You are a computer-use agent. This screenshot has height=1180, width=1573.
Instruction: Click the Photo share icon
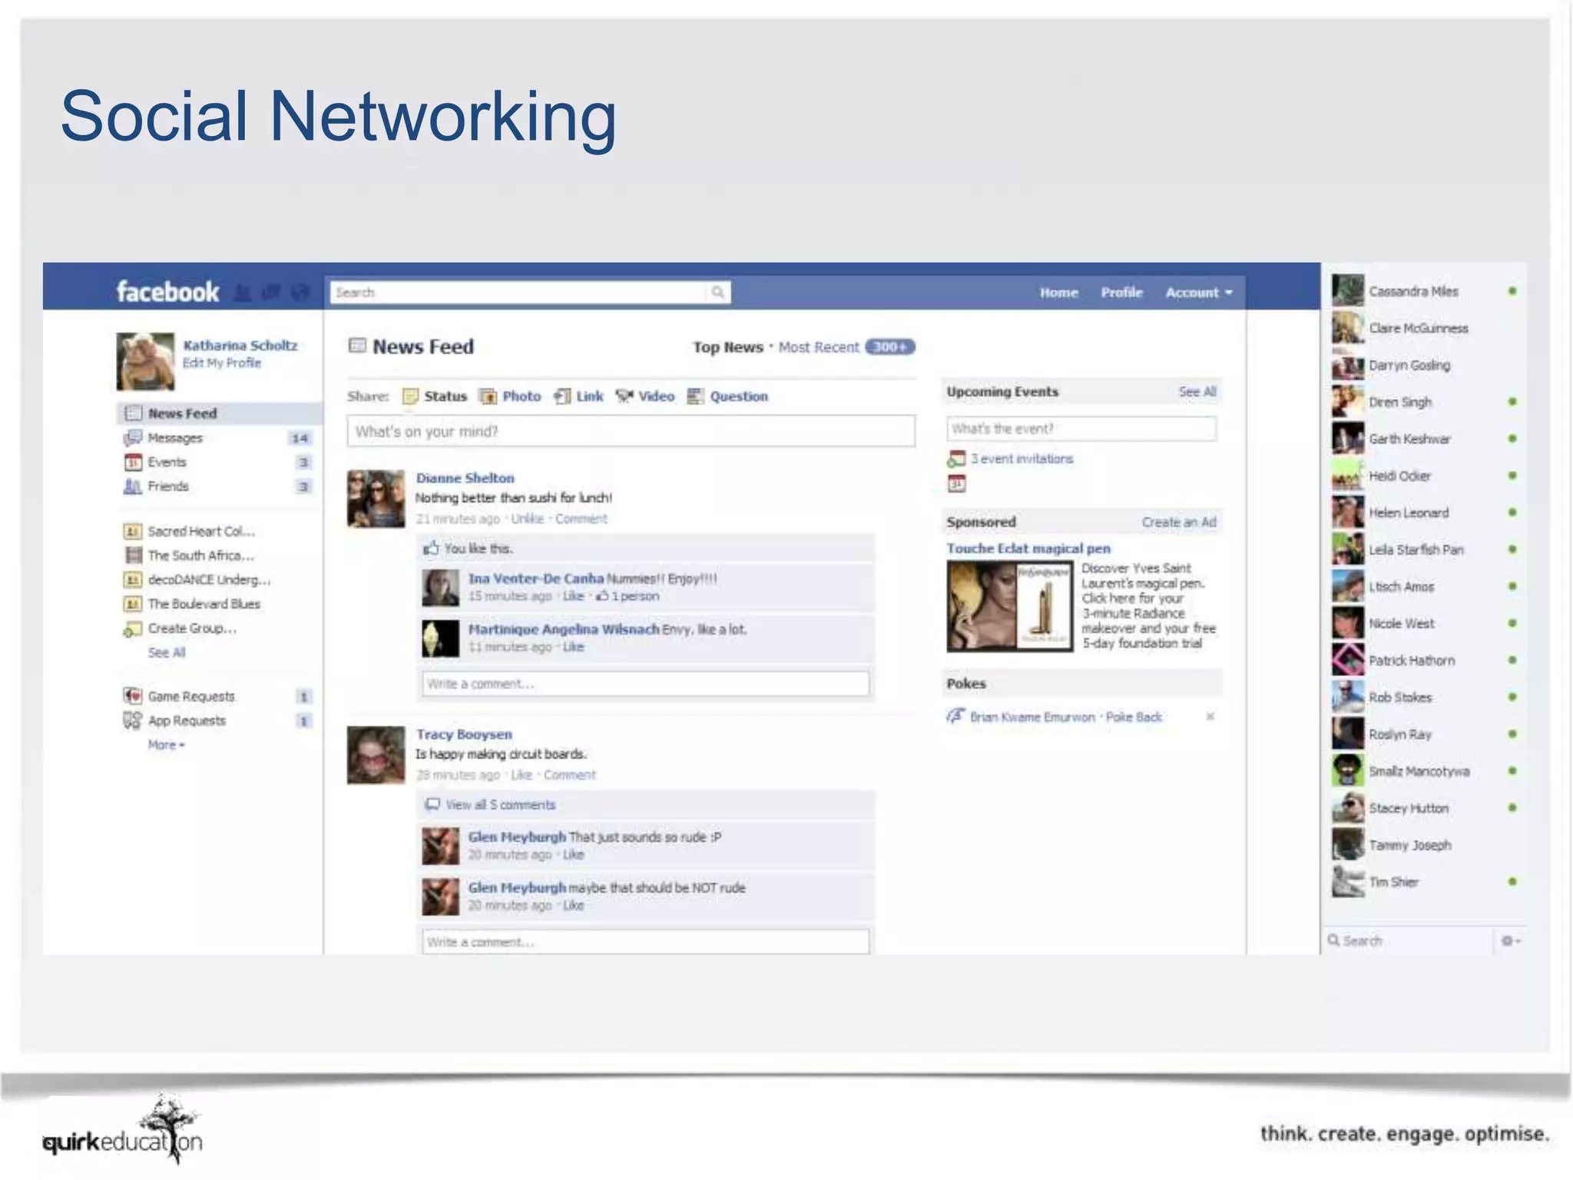[488, 396]
